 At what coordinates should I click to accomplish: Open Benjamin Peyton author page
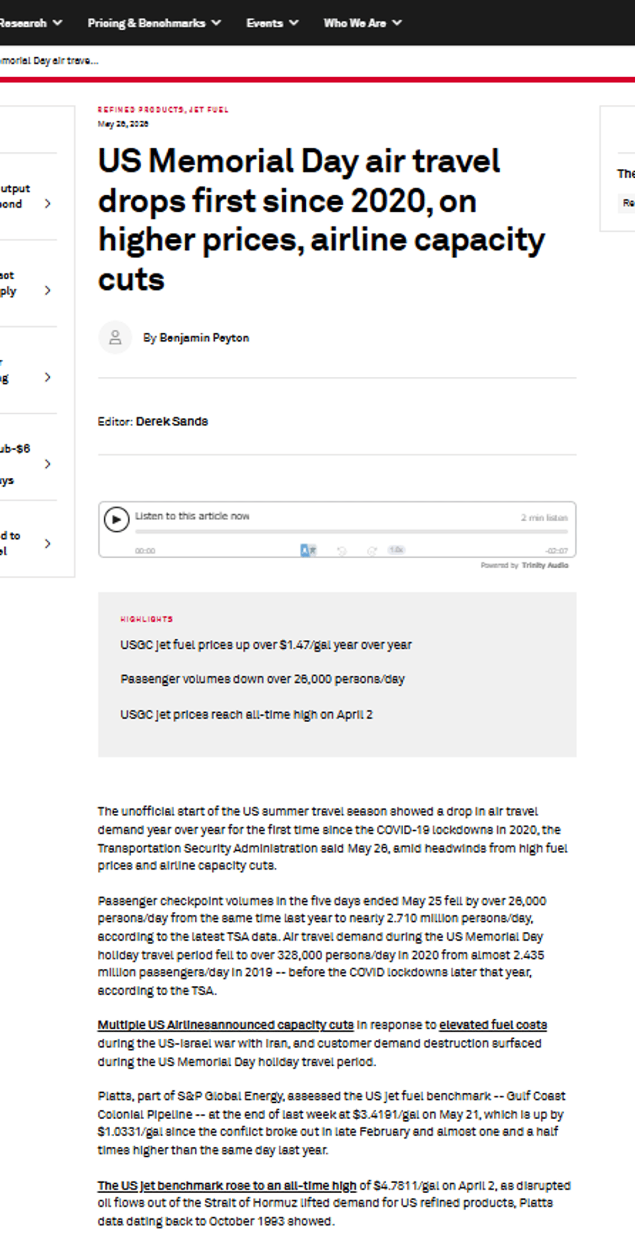coord(204,338)
